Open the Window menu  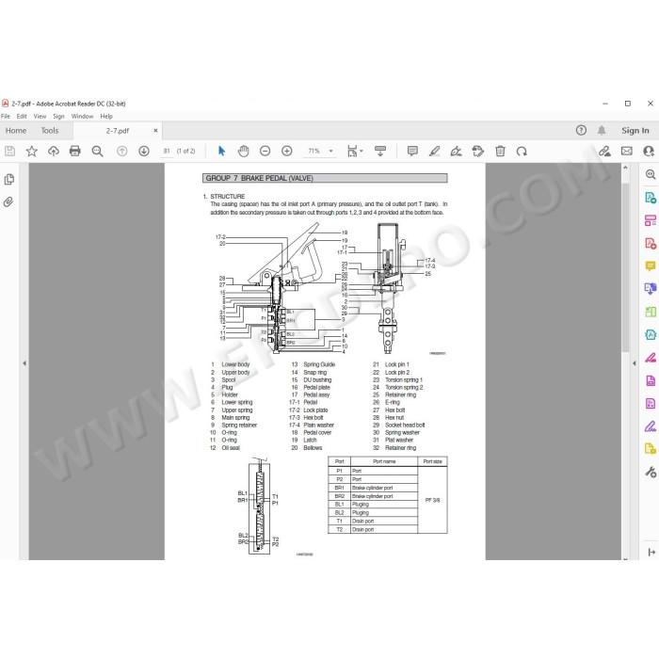click(82, 116)
